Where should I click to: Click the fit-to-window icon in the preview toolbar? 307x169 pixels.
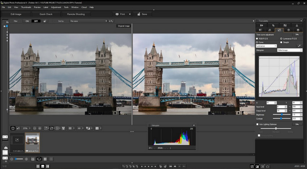tap(13, 128)
